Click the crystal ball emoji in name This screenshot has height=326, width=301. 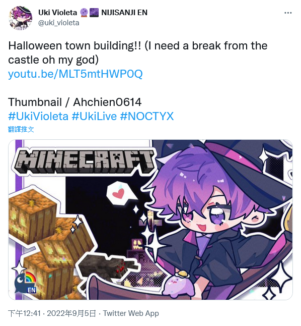pos(84,13)
